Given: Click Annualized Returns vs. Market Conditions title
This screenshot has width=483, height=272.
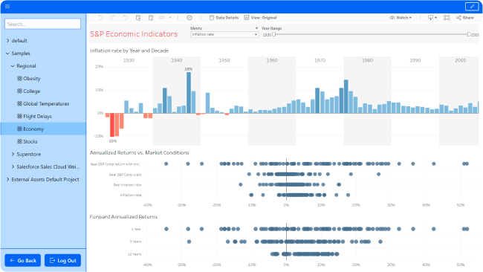Looking at the screenshot, I should click(139, 153).
